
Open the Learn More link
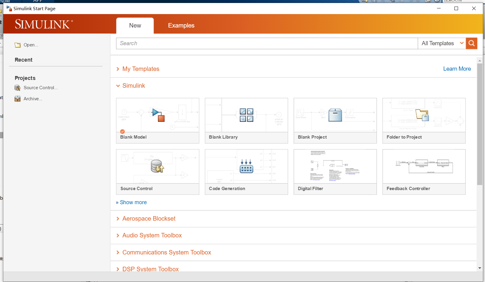point(457,69)
